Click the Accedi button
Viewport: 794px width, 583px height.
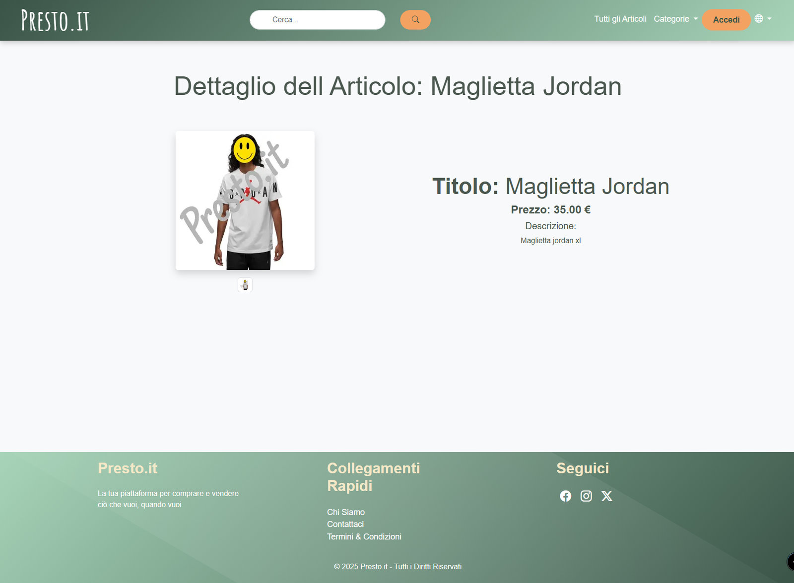tap(726, 19)
